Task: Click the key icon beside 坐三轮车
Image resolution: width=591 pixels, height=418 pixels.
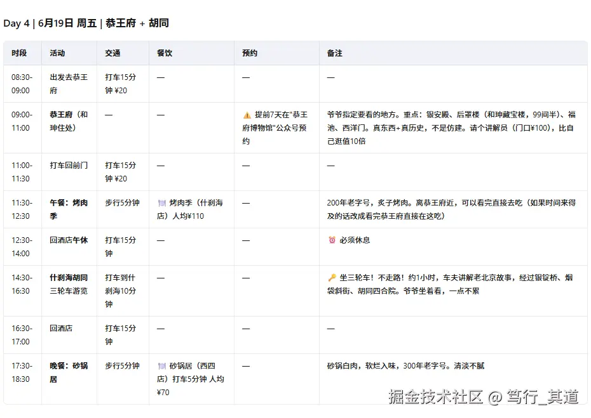Action: (x=332, y=278)
